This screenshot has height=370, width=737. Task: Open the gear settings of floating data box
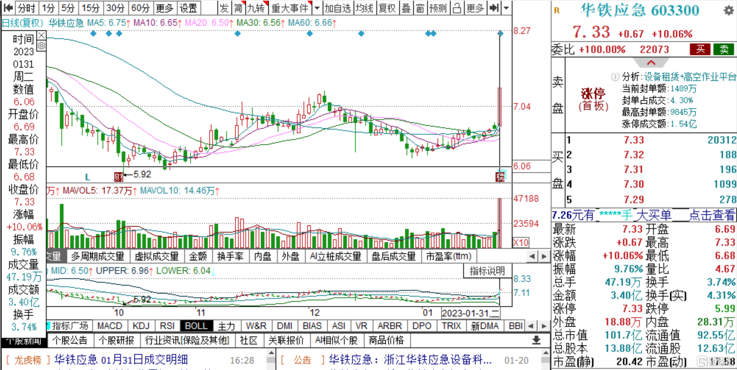[42, 46]
